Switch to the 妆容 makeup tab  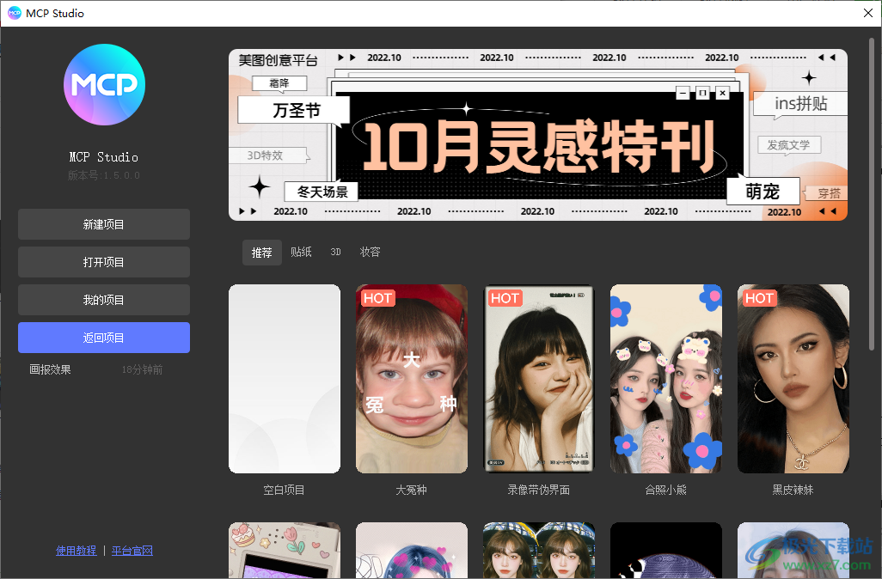pos(369,253)
